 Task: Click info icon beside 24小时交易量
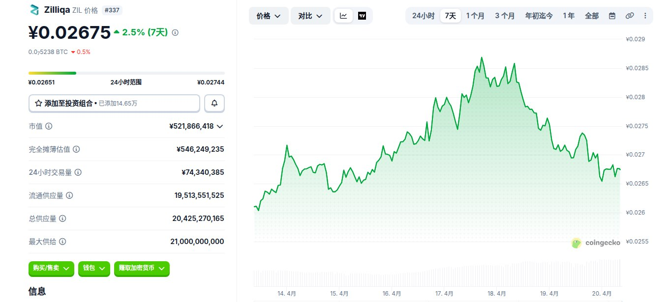point(78,172)
